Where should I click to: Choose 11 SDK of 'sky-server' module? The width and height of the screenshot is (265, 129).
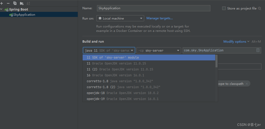click(x=149, y=57)
